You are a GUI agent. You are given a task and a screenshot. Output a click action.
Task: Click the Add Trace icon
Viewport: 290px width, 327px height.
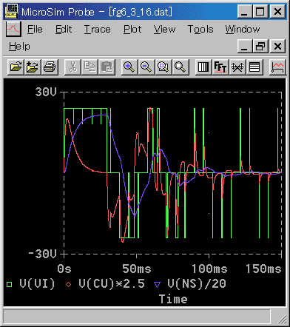[x=277, y=67]
